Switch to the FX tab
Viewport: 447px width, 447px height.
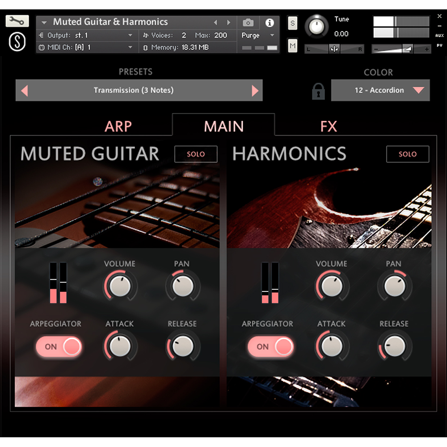329,127
